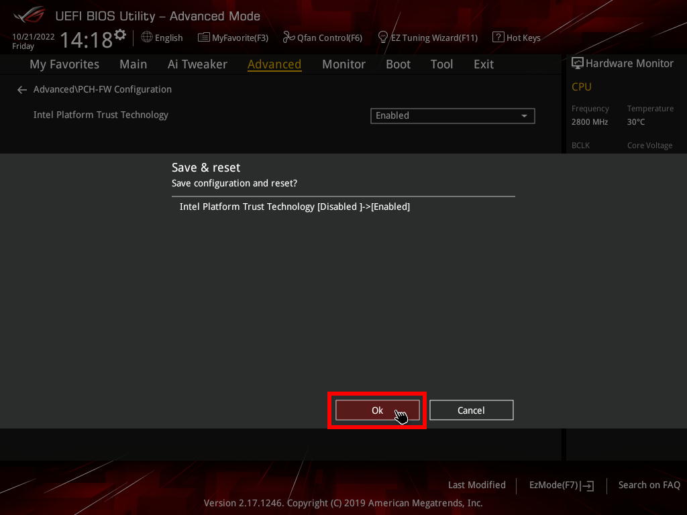Click "Save configuration and reset?" prompt

tap(234, 183)
